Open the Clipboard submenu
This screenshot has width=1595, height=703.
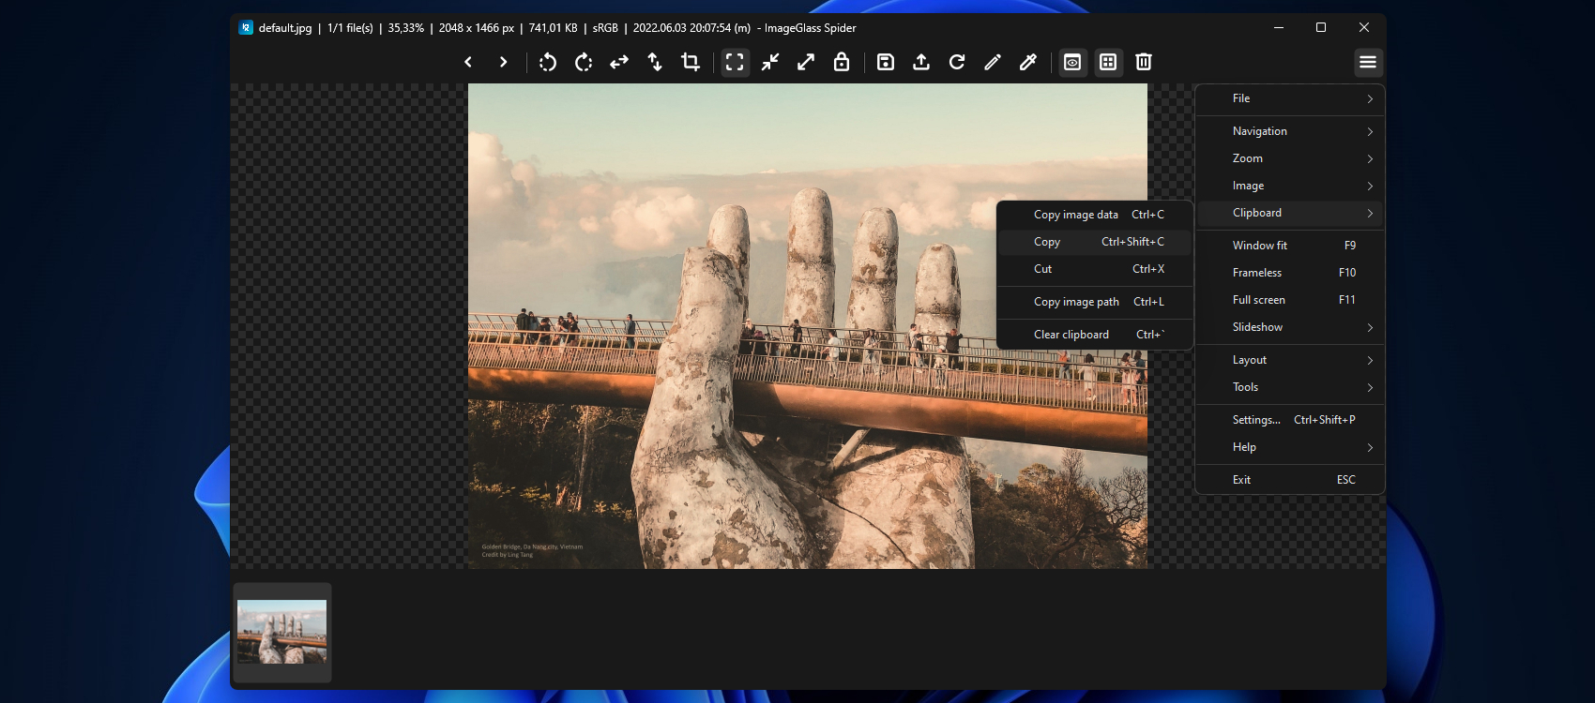click(1290, 213)
